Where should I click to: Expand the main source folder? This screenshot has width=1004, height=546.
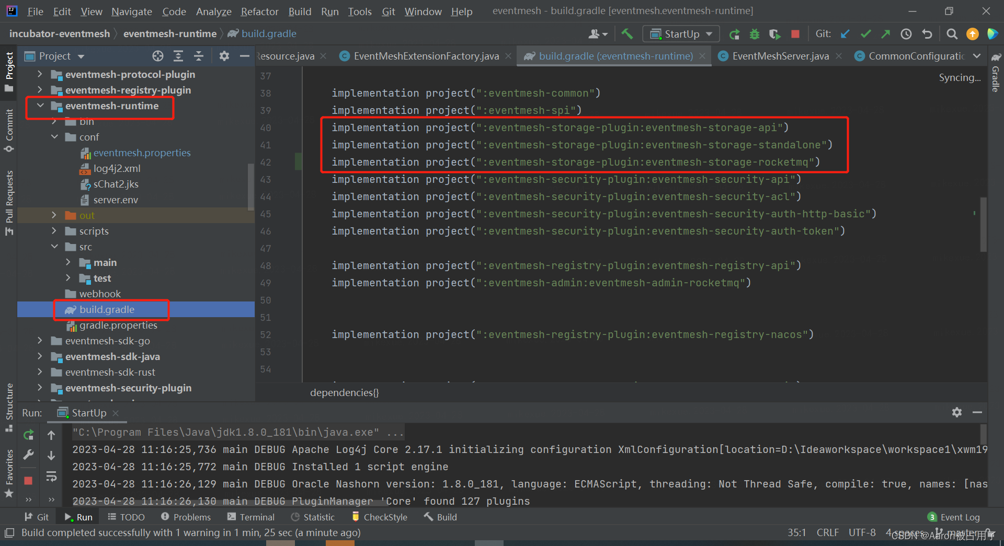(69, 262)
